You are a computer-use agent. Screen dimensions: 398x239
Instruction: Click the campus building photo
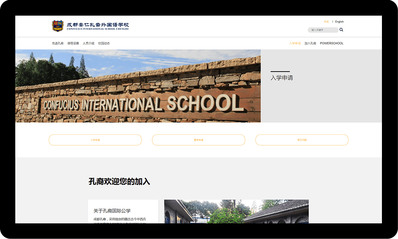236,211
